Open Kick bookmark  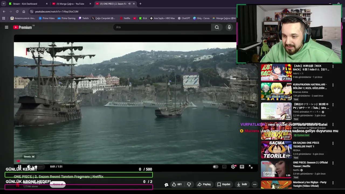143,18
